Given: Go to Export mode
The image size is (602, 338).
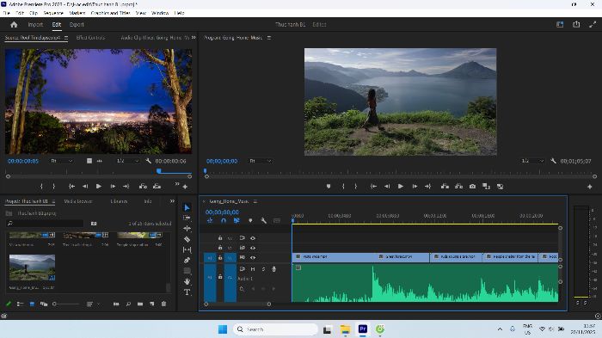Looking at the screenshot, I should pos(77,25).
